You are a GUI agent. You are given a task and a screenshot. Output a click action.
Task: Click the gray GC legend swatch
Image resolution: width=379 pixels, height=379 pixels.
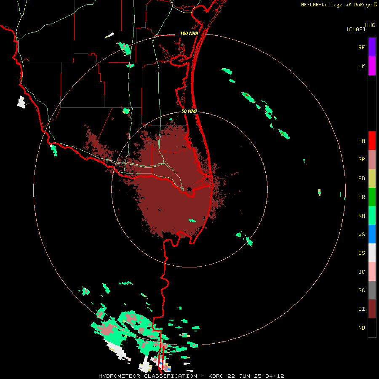point(372,290)
